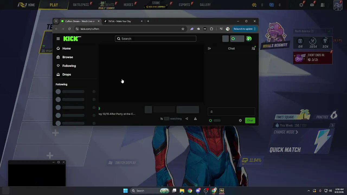
Task: Click the chat message input box
Action: pyautogui.click(x=231, y=112)
